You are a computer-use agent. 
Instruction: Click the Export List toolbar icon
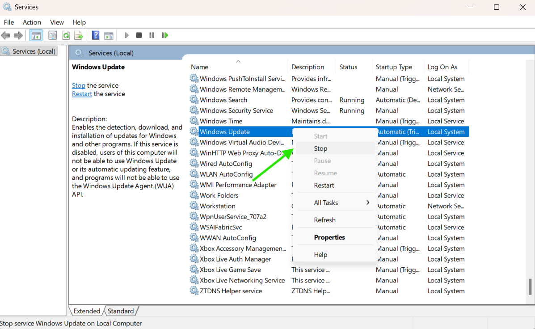(x=79, y=35)
